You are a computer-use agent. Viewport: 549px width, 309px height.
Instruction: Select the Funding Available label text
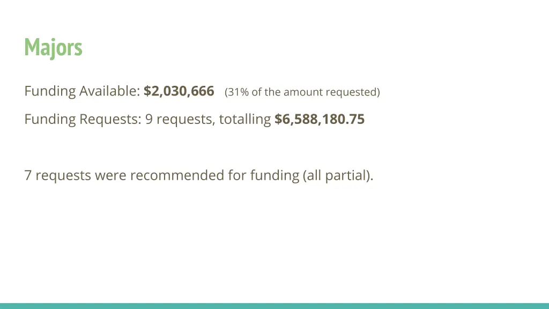click(82, 91)
